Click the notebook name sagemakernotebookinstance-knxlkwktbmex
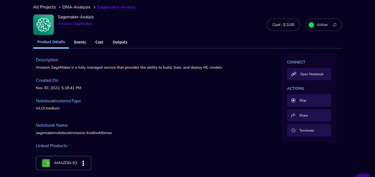The image size is (375, 177). tap(74, 133)
